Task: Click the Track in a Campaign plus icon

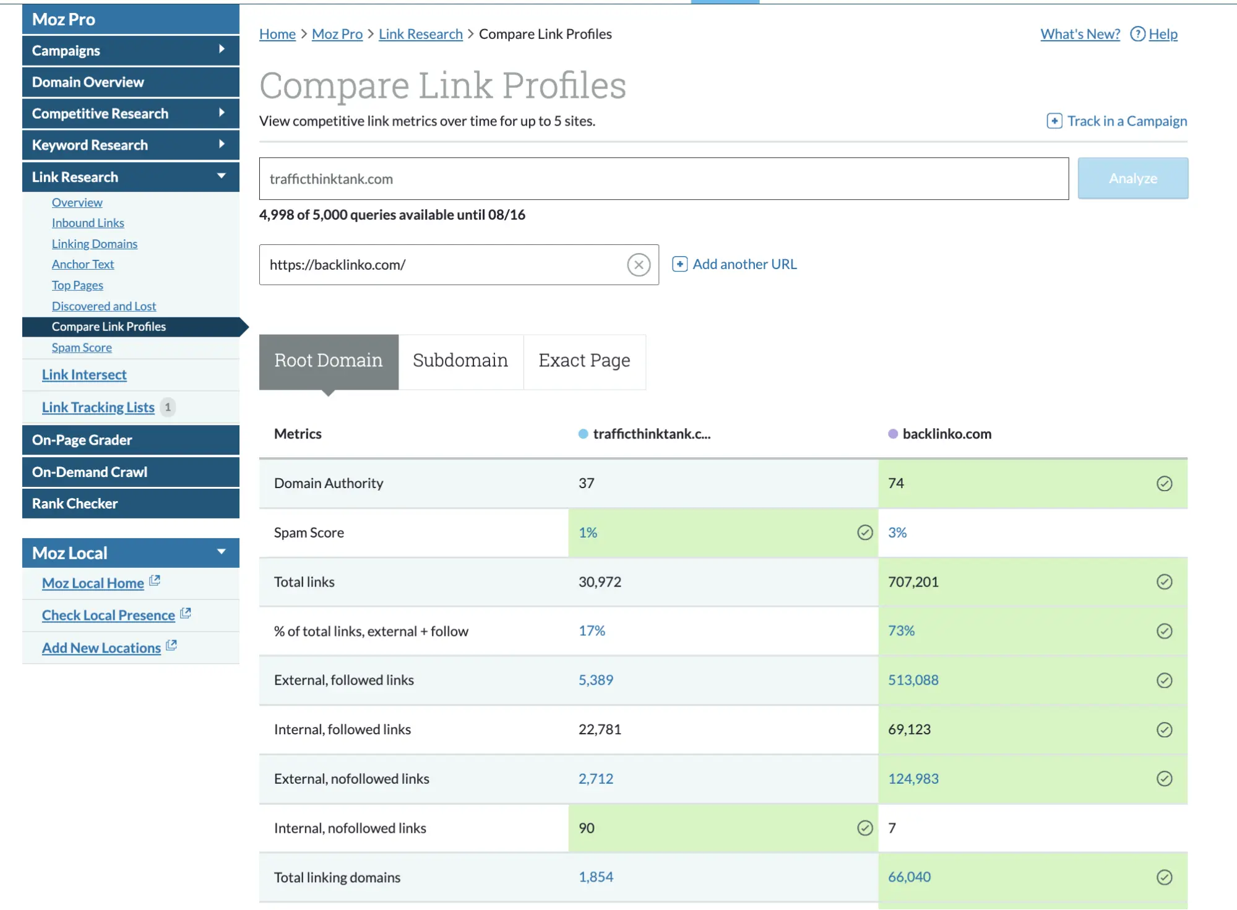Action: (x=1054, y=121)
